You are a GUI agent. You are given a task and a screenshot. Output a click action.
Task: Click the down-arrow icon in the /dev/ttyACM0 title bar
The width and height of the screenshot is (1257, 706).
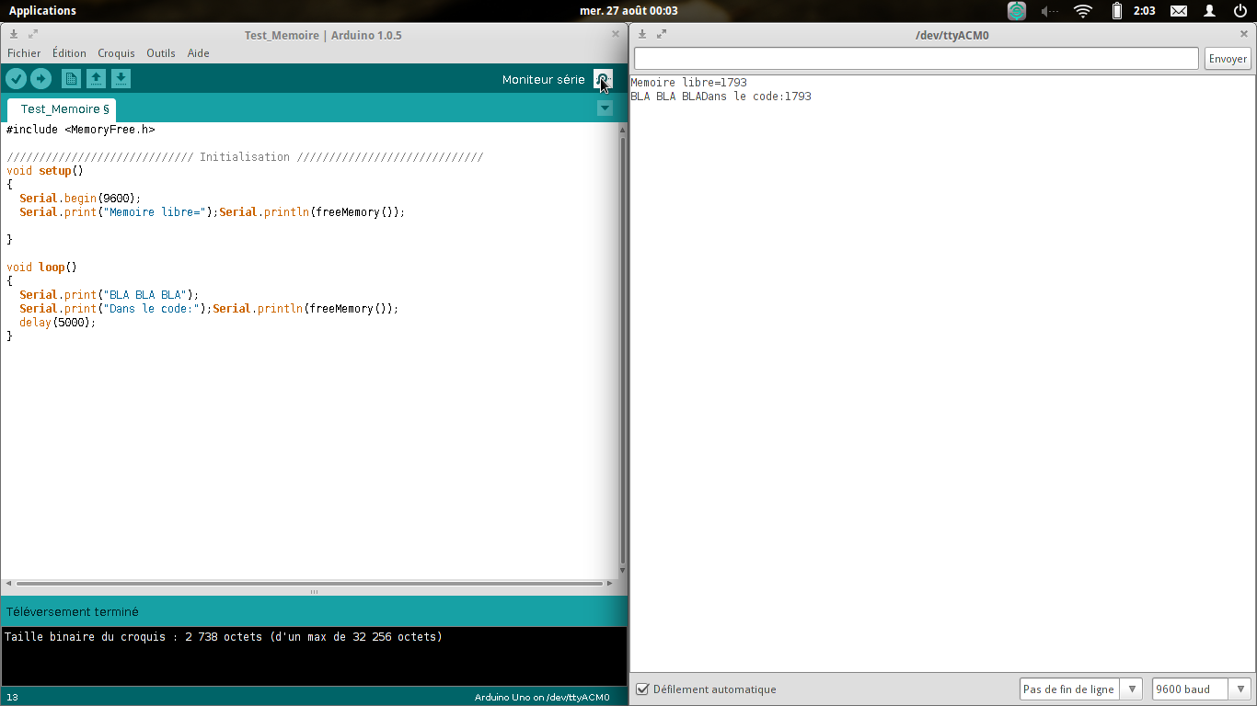(642, 34)
